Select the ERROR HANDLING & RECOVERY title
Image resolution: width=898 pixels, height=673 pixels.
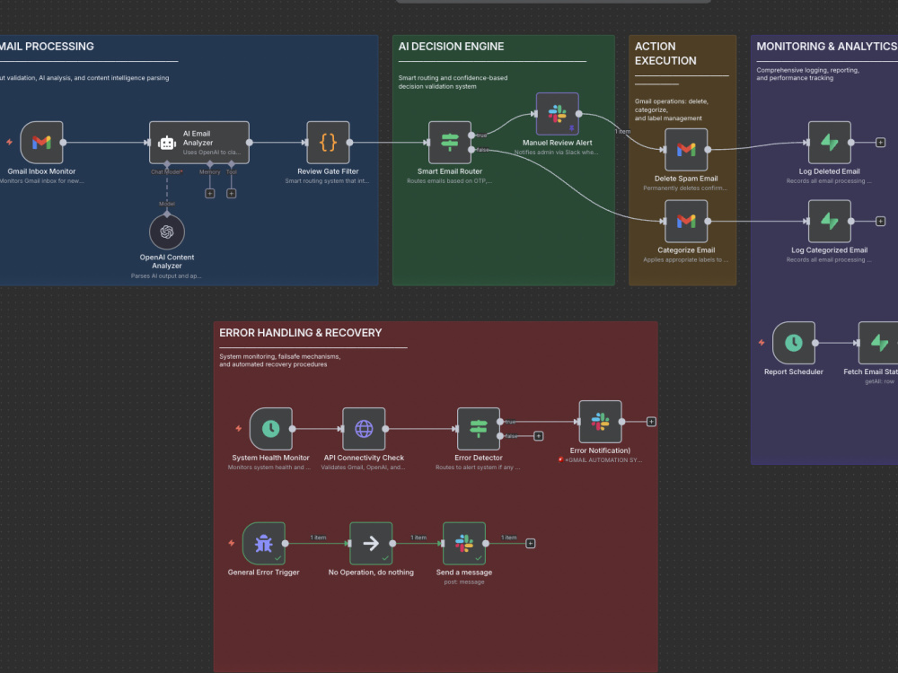pyautogui.click(x=300, y=333)
